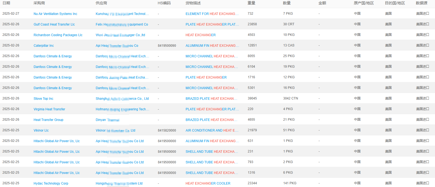
Task: Open Danfoss Climate & Energy in the 6104 weight row
Action: (x=53, y=67)
